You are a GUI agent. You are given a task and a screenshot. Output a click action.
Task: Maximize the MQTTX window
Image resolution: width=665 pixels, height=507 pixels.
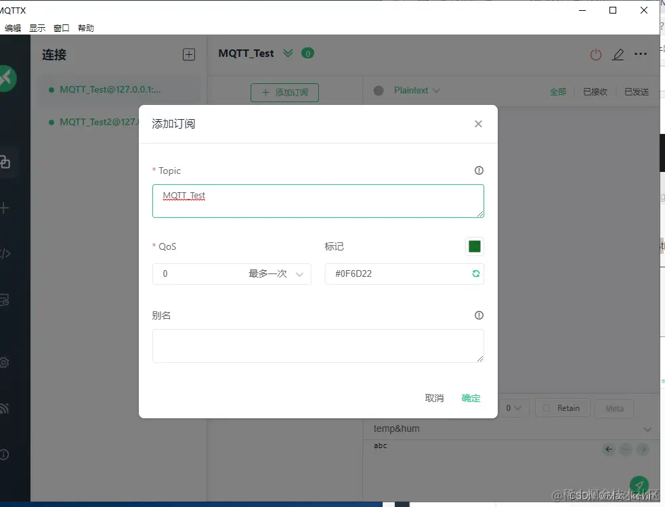613,10
